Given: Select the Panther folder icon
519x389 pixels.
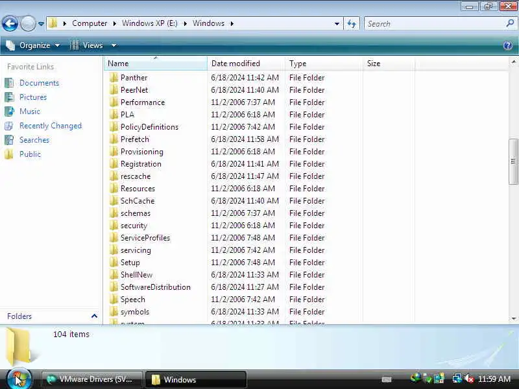Looking at the screenshot, I should tap(114, 77).
